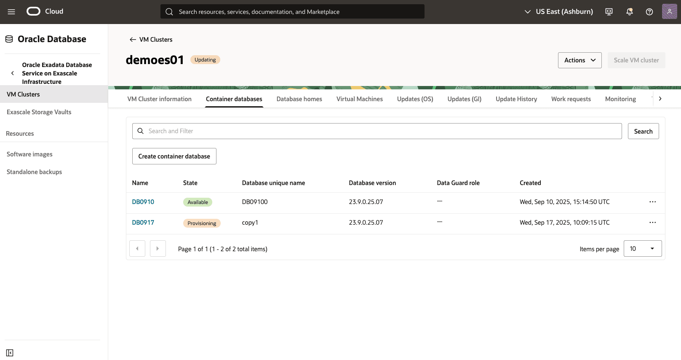Open the DB0917 database link

click(143, 223)
